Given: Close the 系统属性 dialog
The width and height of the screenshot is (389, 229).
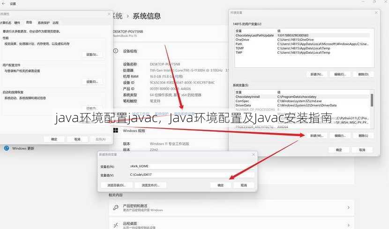Looking at the screenshot, I should tap(109, 14).
